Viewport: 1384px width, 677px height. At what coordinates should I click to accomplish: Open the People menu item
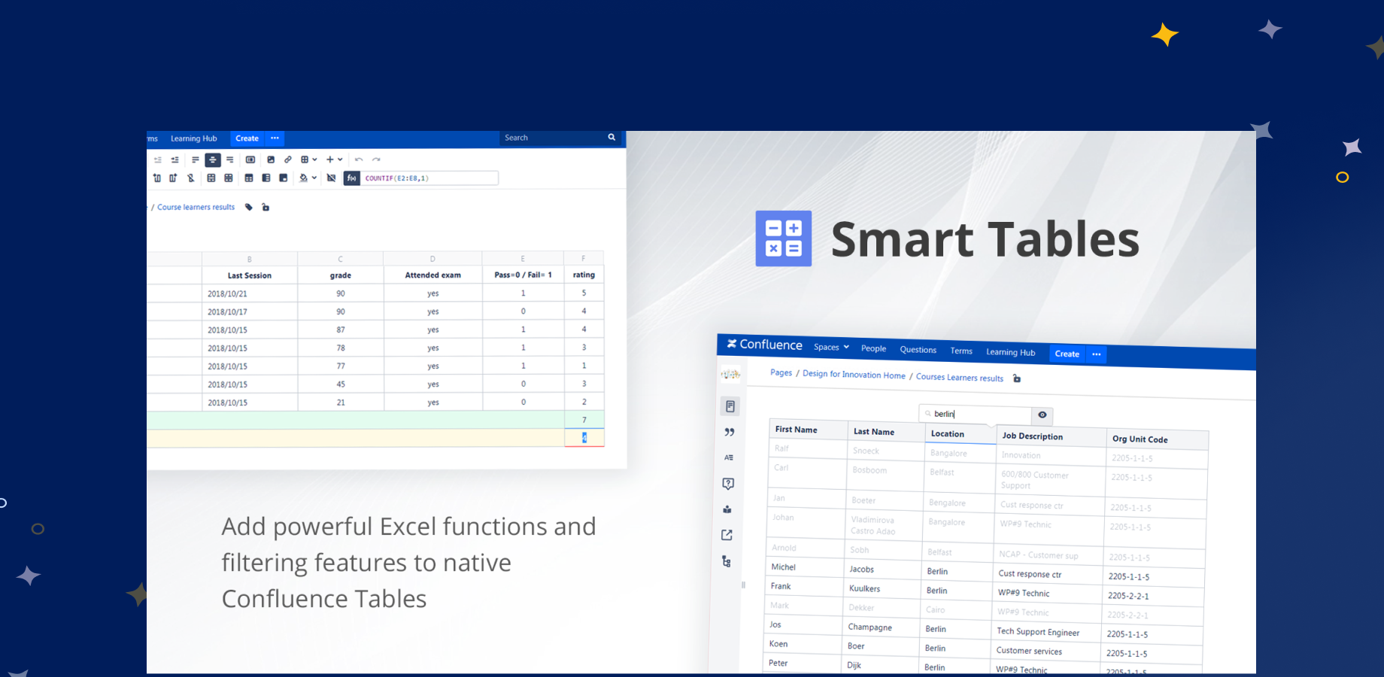873,348
